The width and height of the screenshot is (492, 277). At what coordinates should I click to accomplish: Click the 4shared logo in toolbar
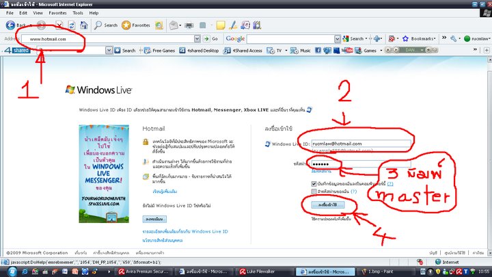click(x=17, y=50)
